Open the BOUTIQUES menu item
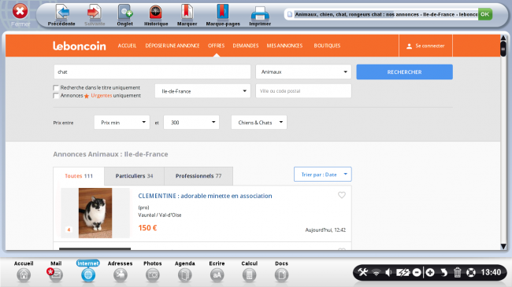Image resolution: width=512 pixels, height=287 pixels. (327, 46)
